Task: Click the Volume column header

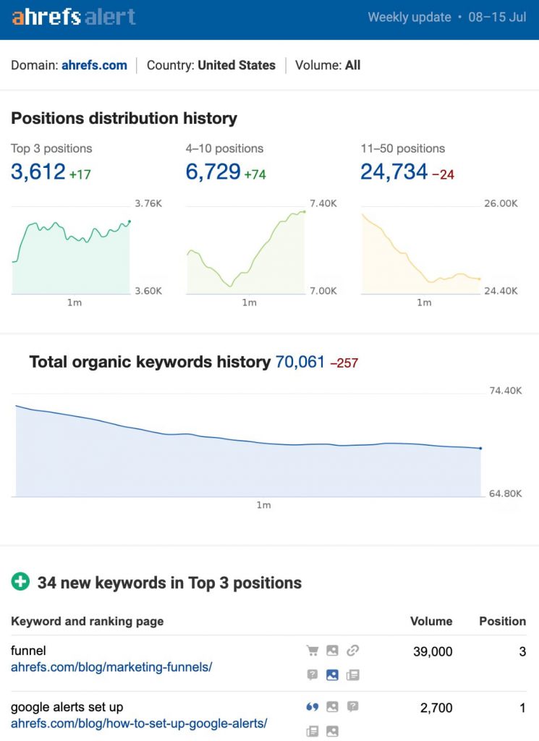Action: 430,621
